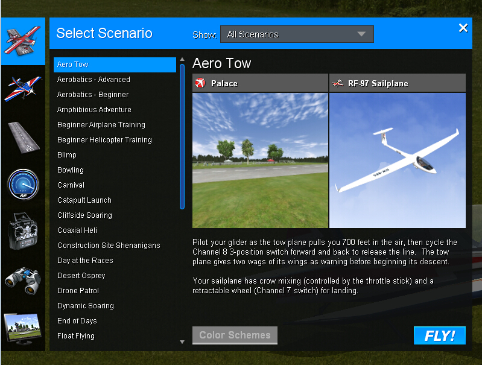Open the Show All Scenarios dropdown
The height and width of the screenshot is (365, 482).
(297, 34)
